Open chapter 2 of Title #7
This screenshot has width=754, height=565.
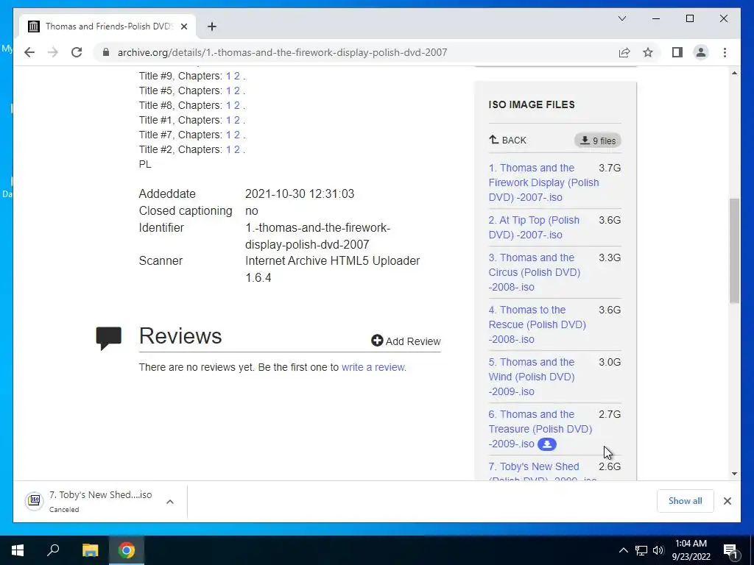pyautogui.click(x=236, y=135)
